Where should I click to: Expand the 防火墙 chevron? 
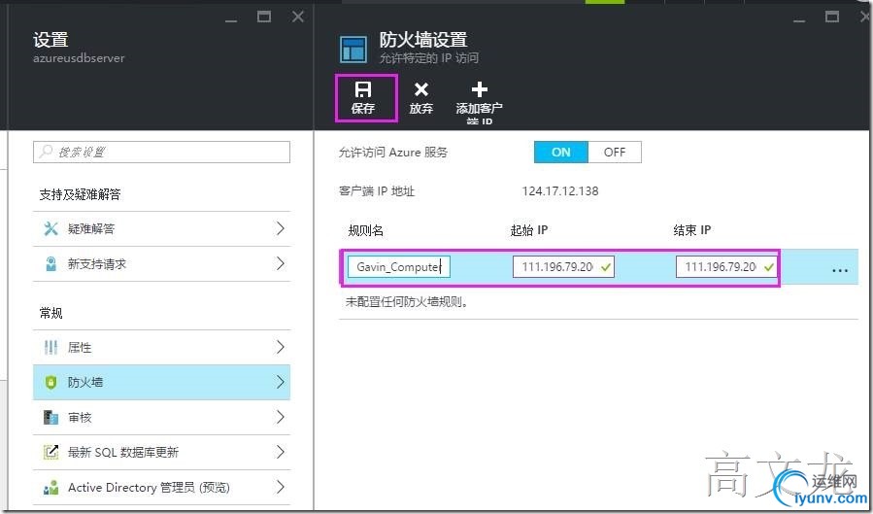click(281, 382)
